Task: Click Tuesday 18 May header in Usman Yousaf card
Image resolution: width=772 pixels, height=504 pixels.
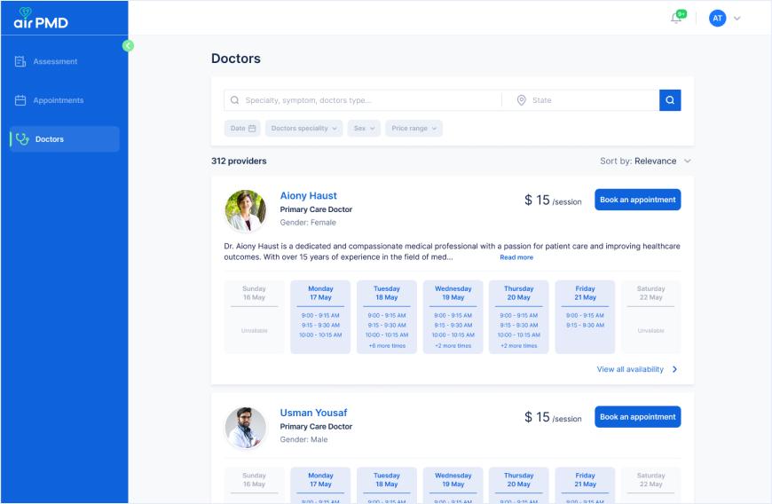Action: pos(387,480)
